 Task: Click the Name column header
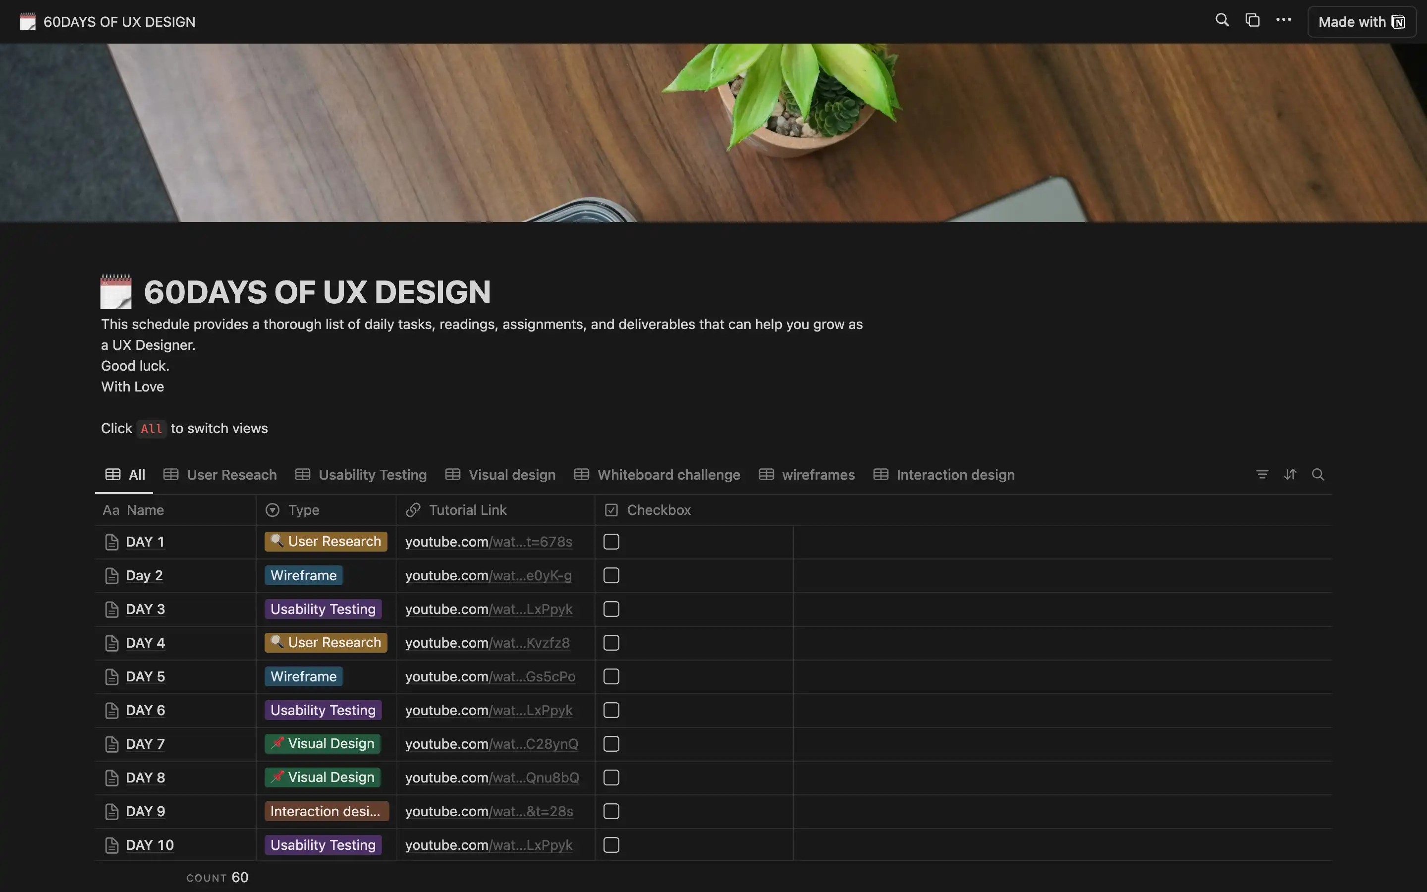(x=176, y=510)
